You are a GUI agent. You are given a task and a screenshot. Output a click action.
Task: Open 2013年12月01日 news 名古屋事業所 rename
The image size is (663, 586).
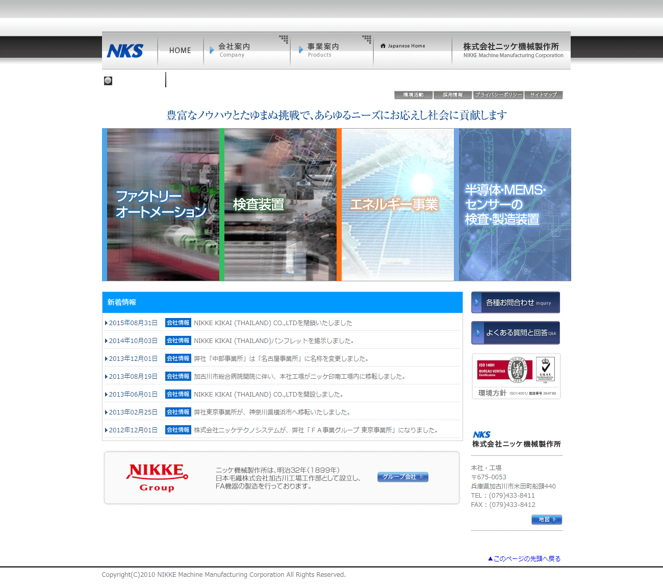tap(281, 359)
